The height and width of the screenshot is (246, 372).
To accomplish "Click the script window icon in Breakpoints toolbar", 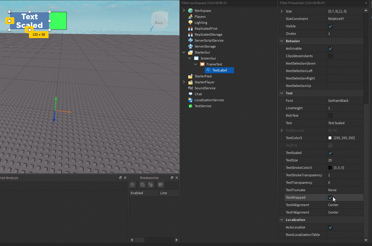I will click(161, 185).
